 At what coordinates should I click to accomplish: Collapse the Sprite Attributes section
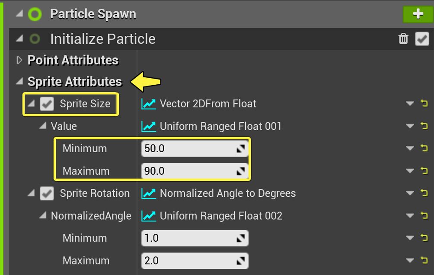(19, 81)
